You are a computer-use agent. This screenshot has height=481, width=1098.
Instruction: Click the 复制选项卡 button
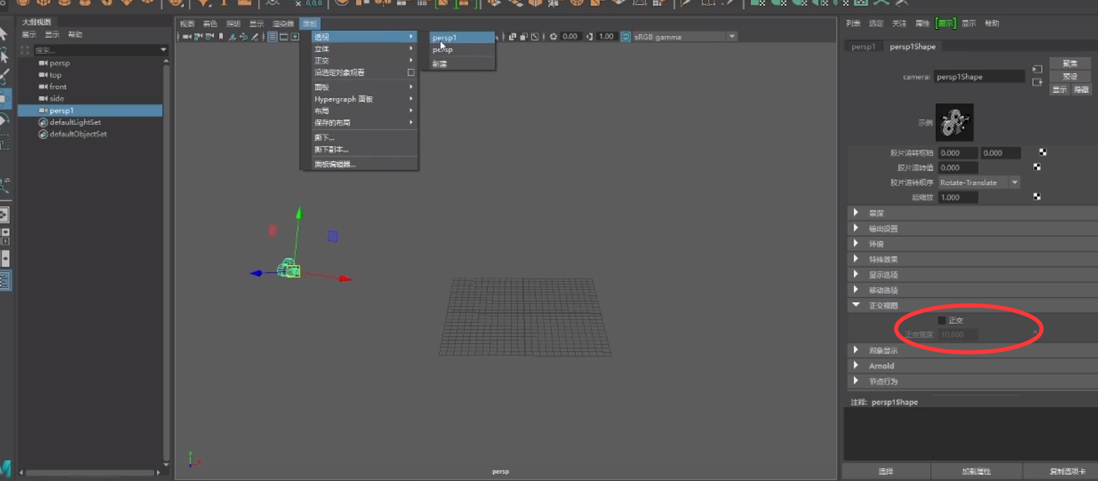(1067, 472)
